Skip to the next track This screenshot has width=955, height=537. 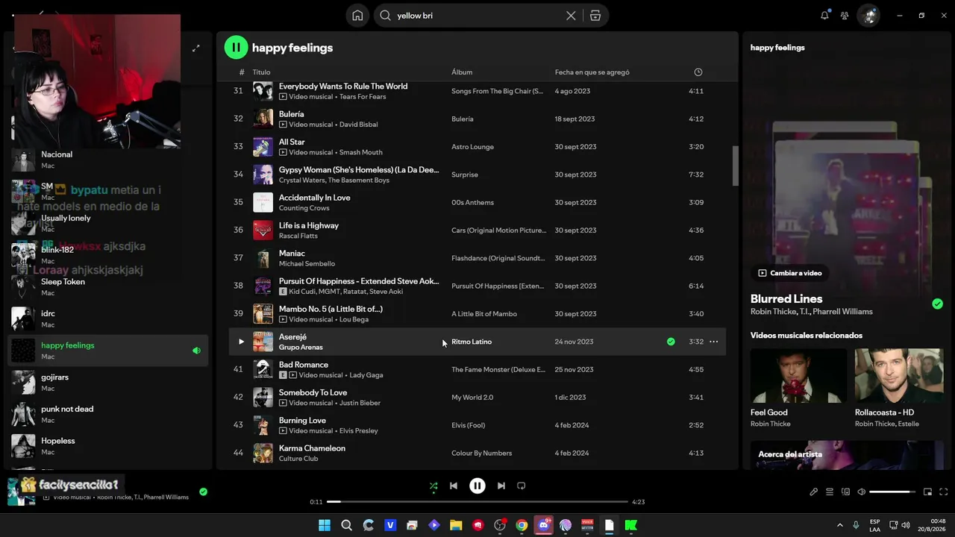(501, 486)
